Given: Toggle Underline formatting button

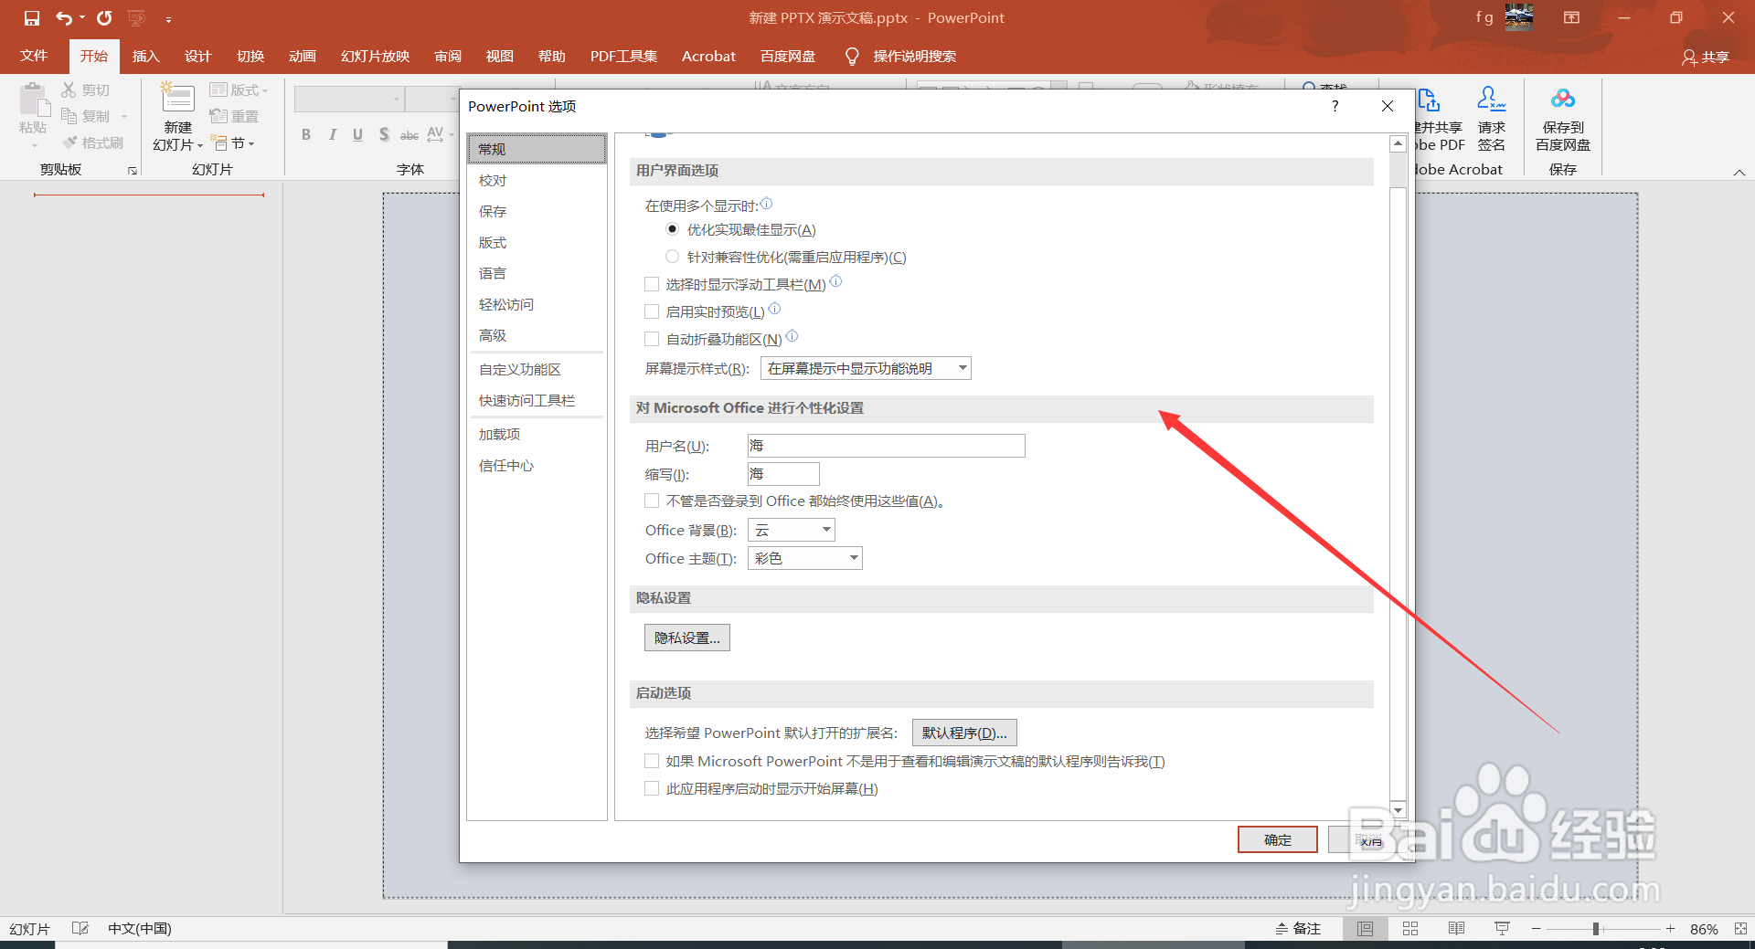Looking at the screenshot, I should click(x=357, y=134).
